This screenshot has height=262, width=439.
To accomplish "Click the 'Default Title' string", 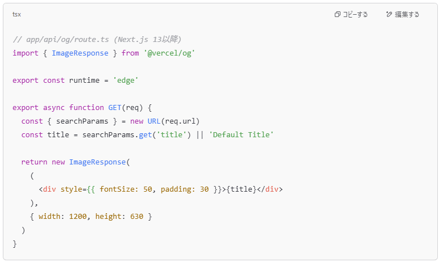I will pos(241,135).
